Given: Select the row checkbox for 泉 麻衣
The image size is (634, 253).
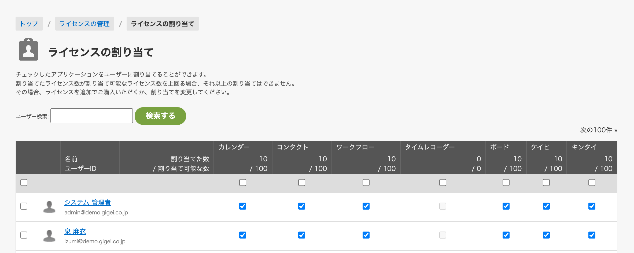Looking at the screenshot, I should (24, 235).
